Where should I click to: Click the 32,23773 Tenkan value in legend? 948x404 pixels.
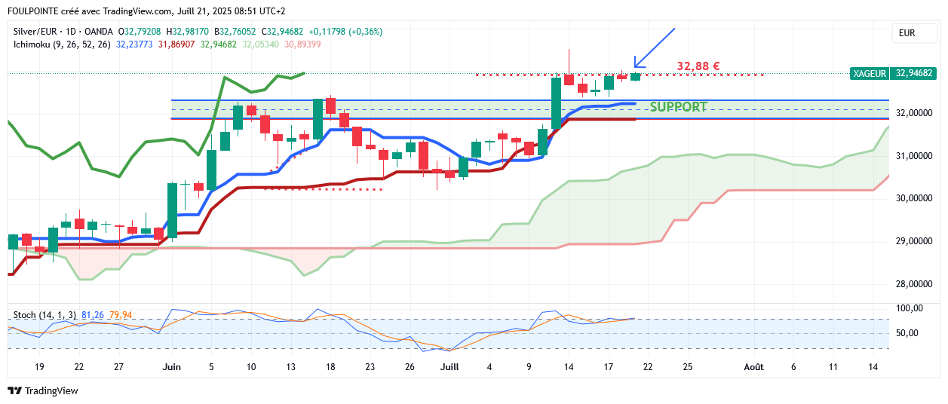pyautogui.click(x=134, y=44)
